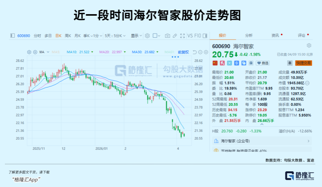Click 市盈率TTM value 9.95
The width and height of the screenshot is (322, 187).
click(269, 88)
